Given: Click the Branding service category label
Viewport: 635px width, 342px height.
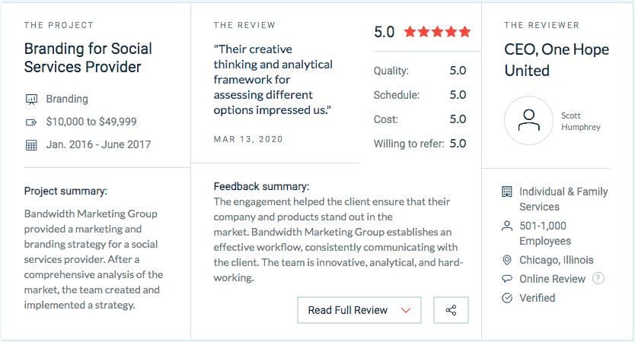Looking at the screenshot, I should [x=67, y=99].
